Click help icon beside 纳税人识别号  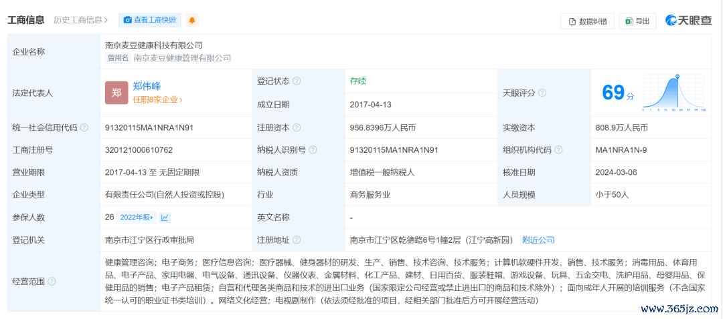tap(313, 150)
